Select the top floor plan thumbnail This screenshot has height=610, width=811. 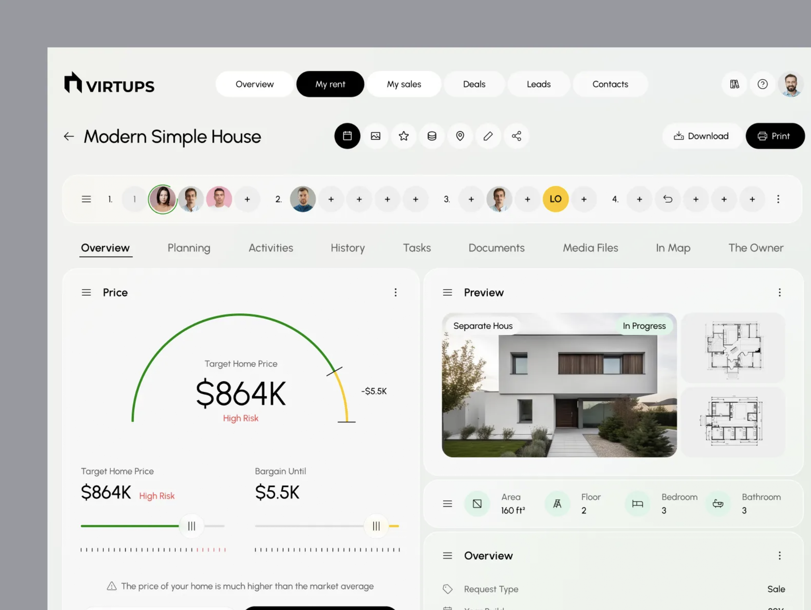pos(733,347)
